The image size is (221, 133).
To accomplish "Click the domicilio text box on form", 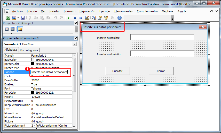I will pos(162,54).
